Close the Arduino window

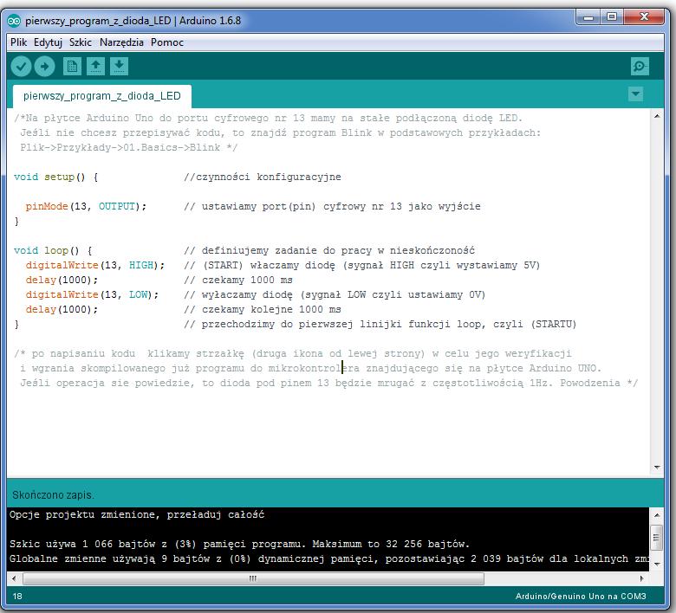[644, 17]
